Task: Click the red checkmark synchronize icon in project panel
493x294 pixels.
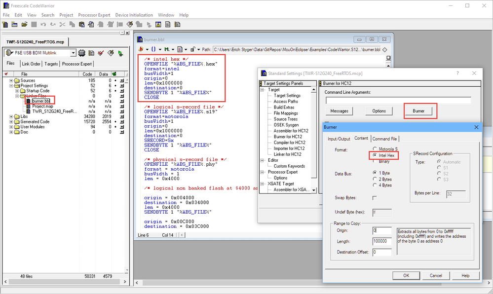Action: point(101,53)
